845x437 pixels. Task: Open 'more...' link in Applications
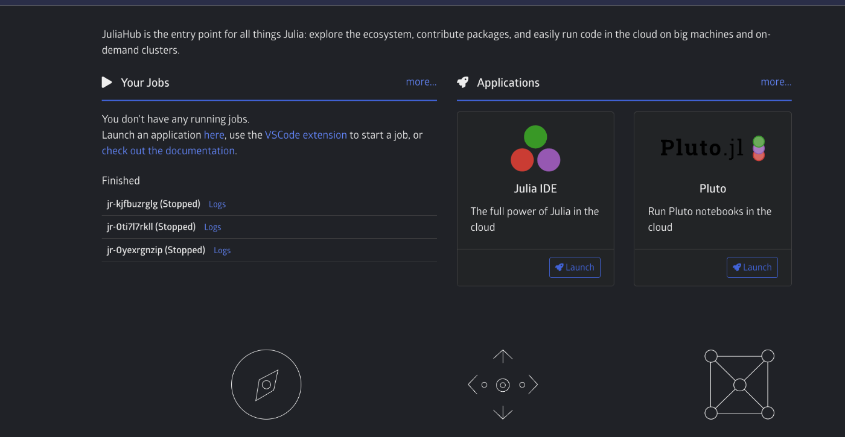pos(776,82)
